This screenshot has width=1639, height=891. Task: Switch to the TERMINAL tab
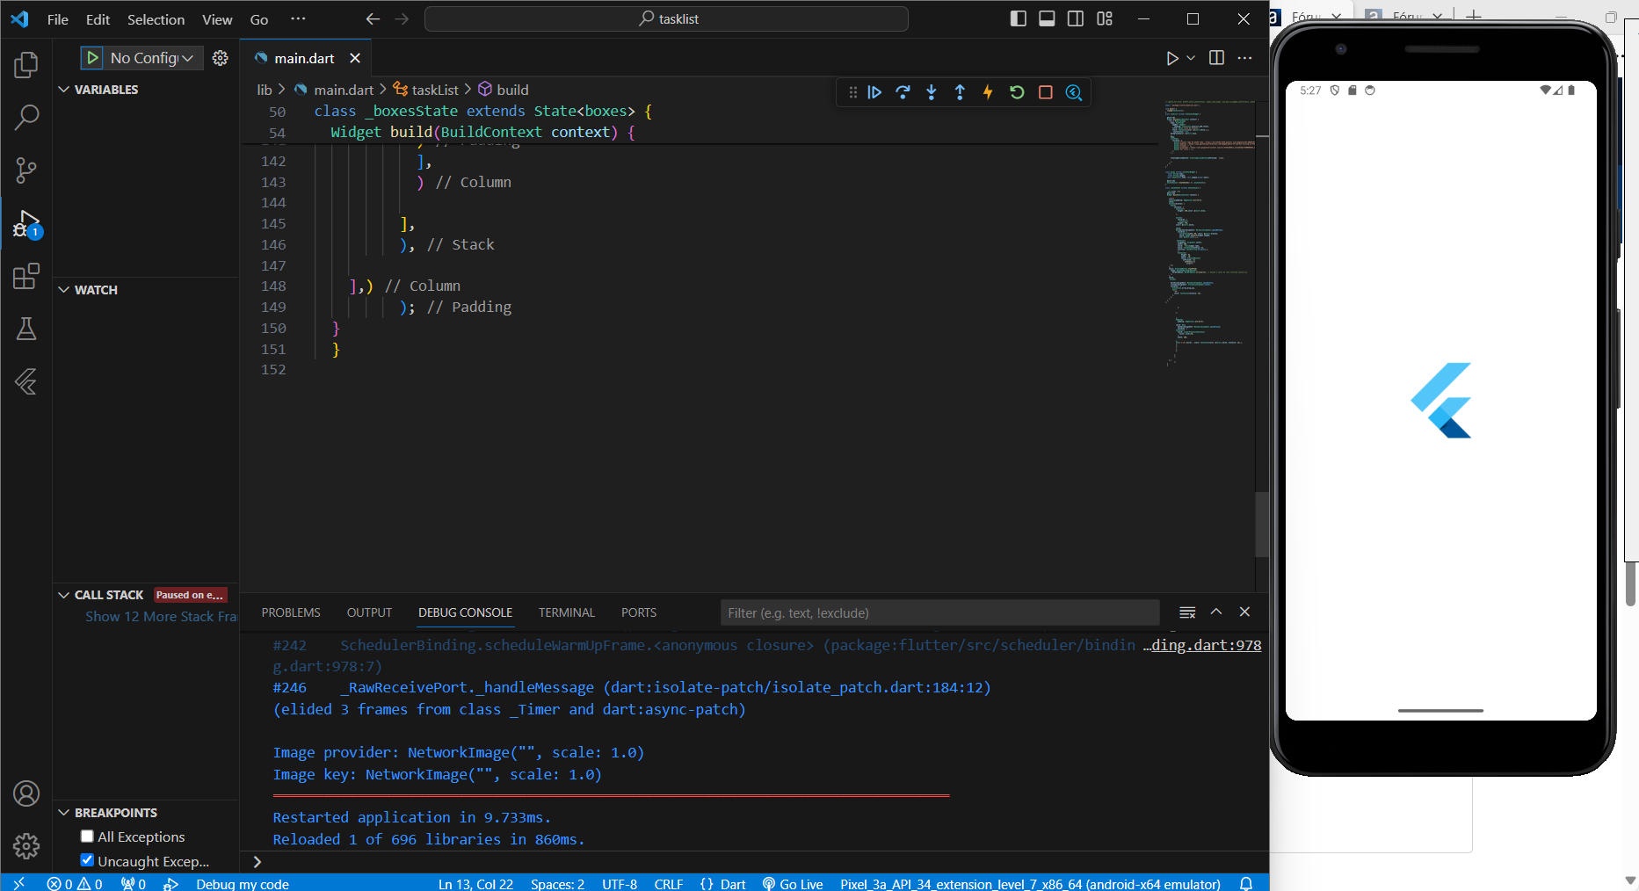566,612
